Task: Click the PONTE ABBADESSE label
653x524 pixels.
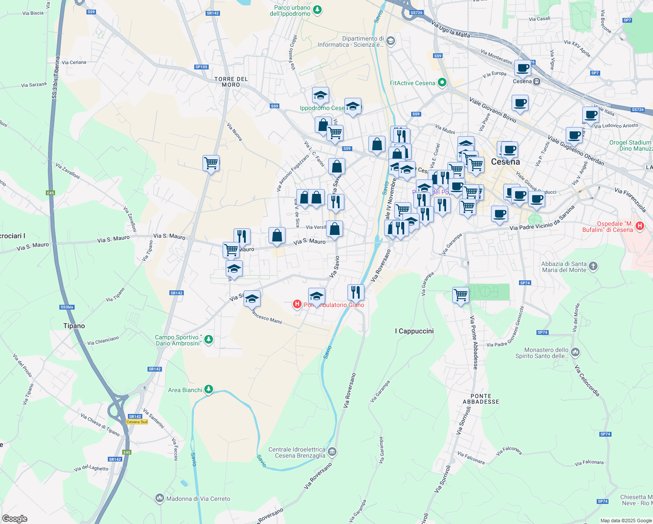Action: (x=481, y=399)
